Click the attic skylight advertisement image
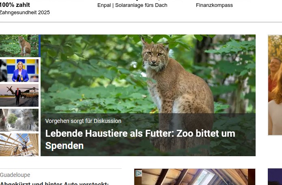This screenshot has height=185, width=282. (195, 177)
